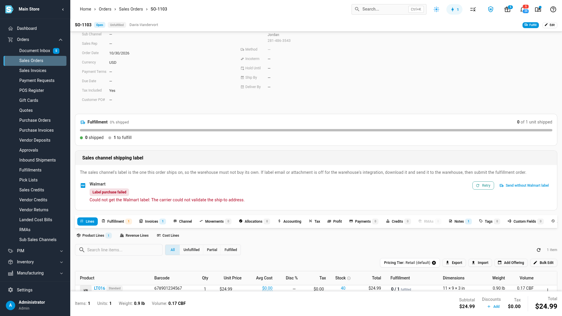
Task: Open product link LT016
Action: click(100, 288)
